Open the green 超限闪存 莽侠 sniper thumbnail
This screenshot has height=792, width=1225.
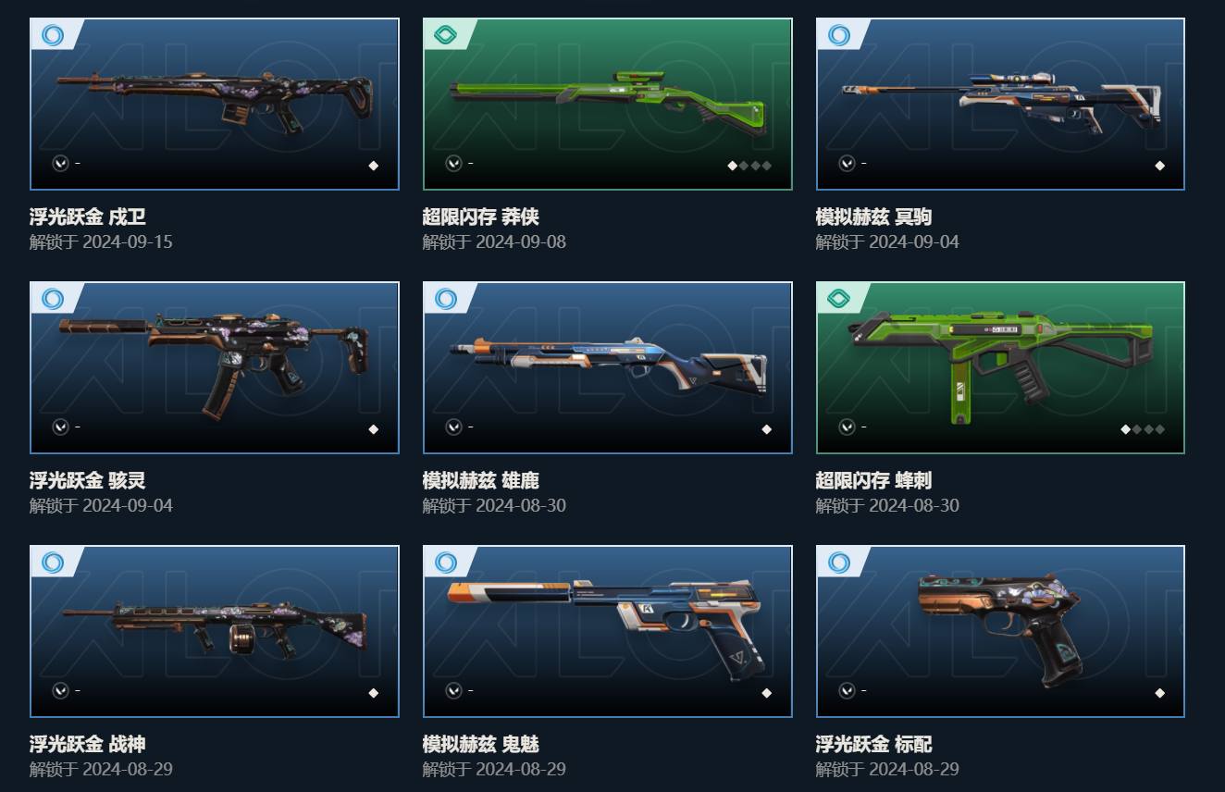pos(608,104)
